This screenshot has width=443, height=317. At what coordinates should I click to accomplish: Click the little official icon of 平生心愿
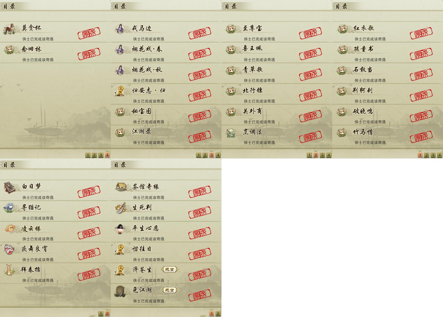coord(120,229)
